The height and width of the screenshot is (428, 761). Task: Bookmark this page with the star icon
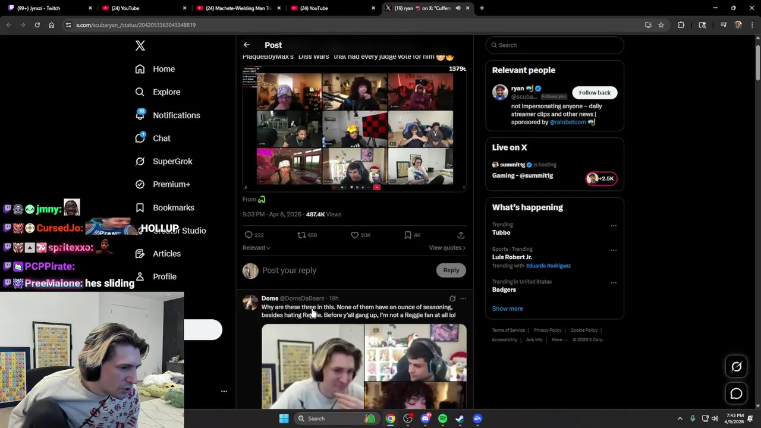[661, 25]
